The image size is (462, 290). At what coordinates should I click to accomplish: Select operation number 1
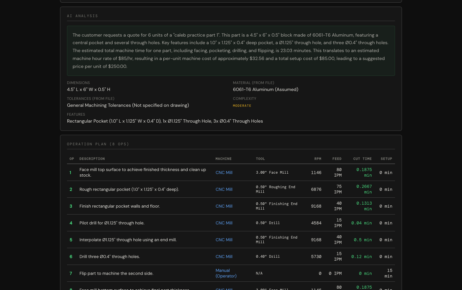point(70,172)
